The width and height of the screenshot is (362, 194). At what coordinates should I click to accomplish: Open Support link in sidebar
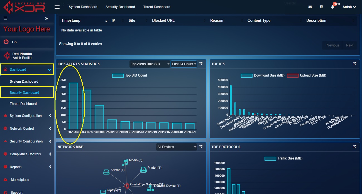tap(17, 192)
